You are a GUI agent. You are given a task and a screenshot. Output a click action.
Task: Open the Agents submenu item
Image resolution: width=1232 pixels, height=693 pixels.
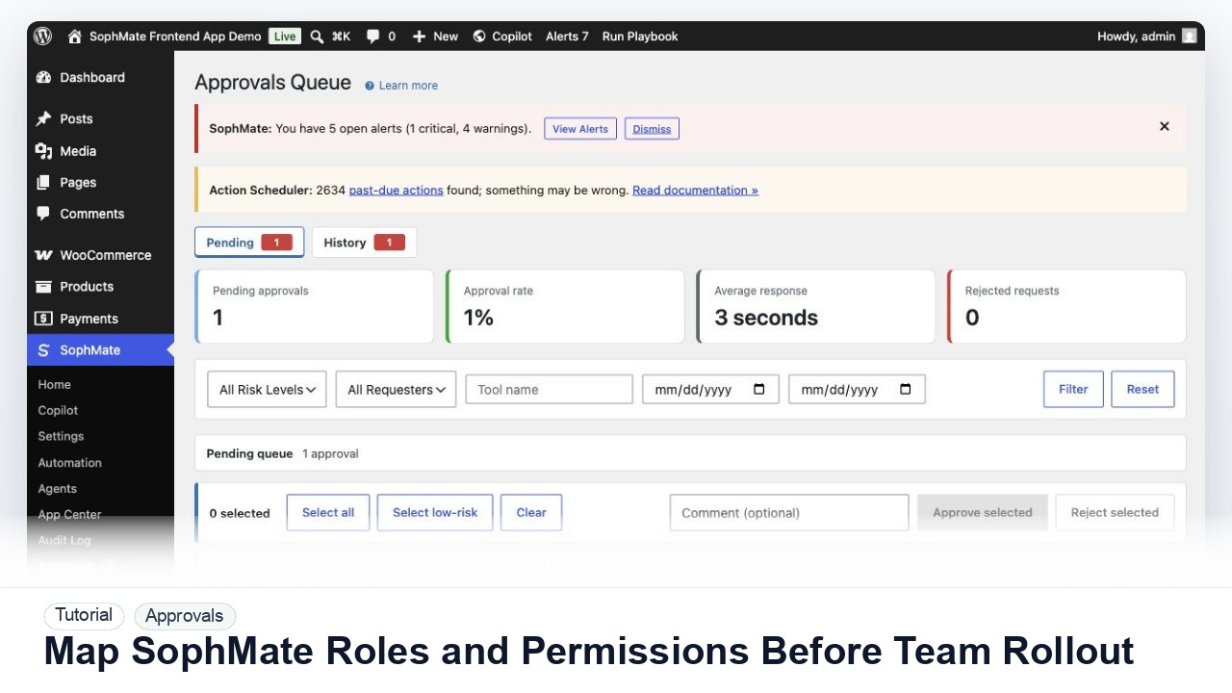tap(58, 488)
